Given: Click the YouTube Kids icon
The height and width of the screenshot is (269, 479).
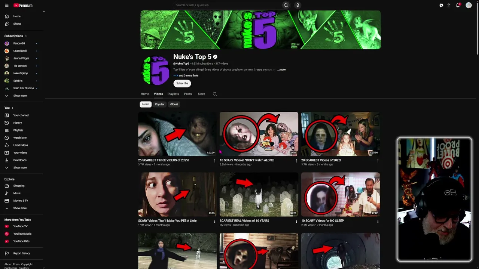Looking at the screenshot, I should tap(6, 241).
